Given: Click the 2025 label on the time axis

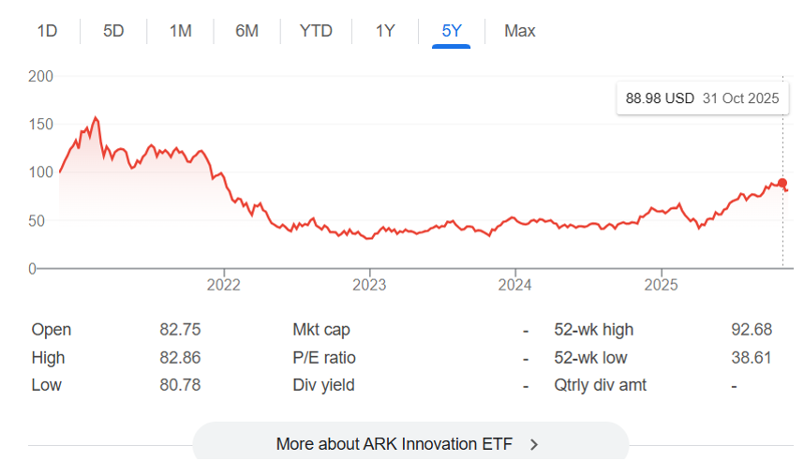Looking at the screenshot, I should coord(662,285).
